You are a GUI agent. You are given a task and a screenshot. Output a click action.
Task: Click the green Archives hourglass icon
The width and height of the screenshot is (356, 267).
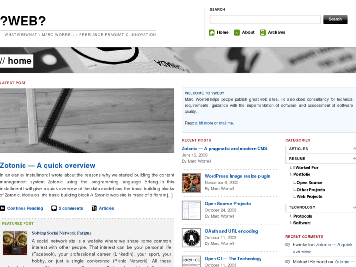pos(263,32)
